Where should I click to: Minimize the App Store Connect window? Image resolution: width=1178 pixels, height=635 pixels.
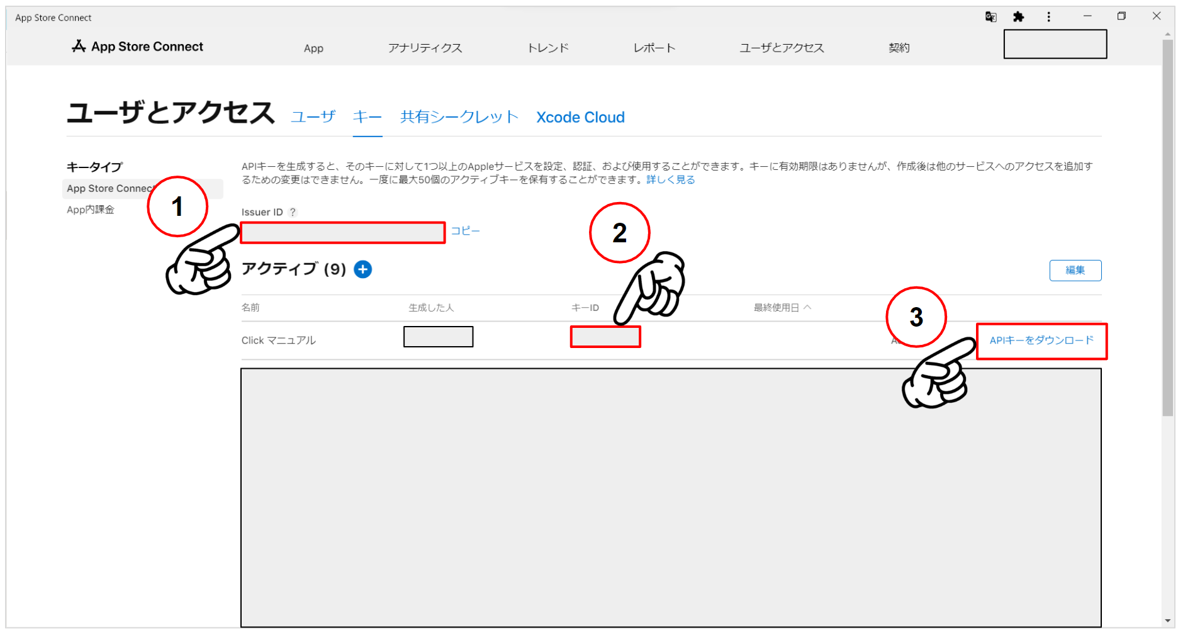[1087, 16]
